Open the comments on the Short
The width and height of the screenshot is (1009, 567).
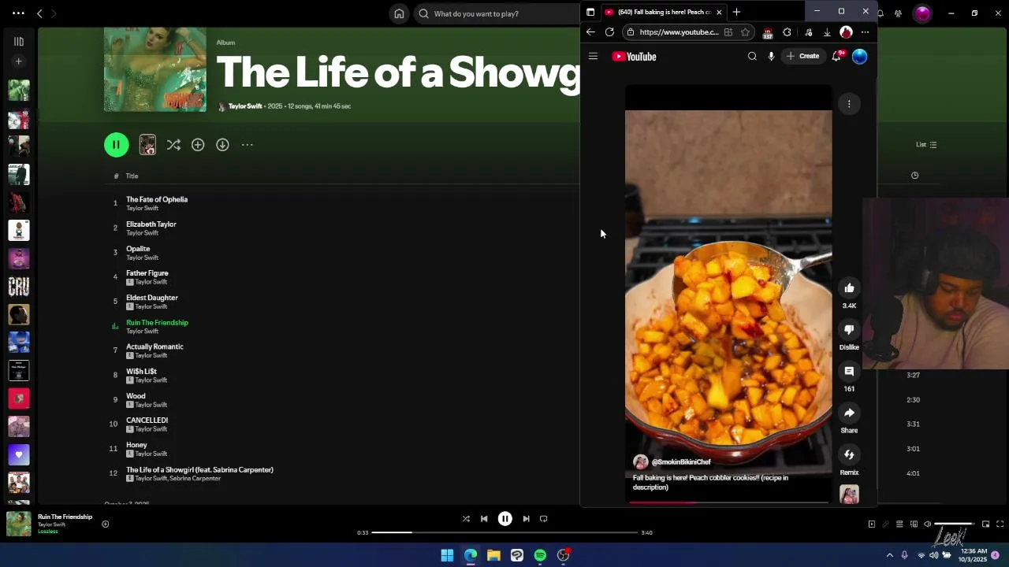coord(849,372)
